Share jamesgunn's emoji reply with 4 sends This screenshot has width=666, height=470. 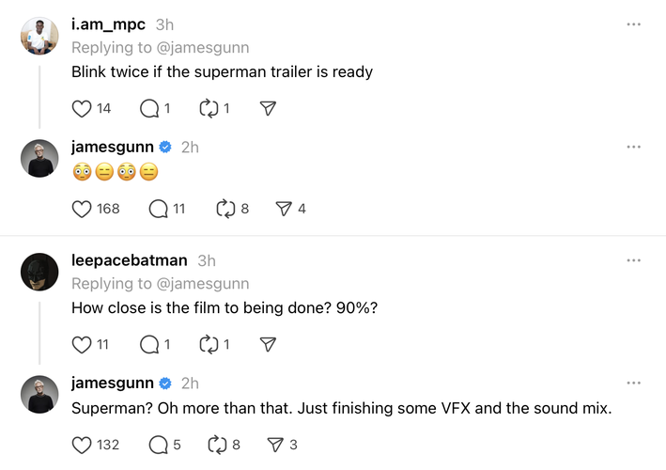click(284, 209)
